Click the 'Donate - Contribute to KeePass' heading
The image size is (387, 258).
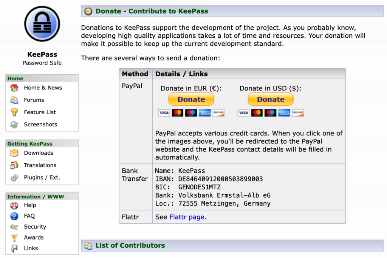point(152,11)
